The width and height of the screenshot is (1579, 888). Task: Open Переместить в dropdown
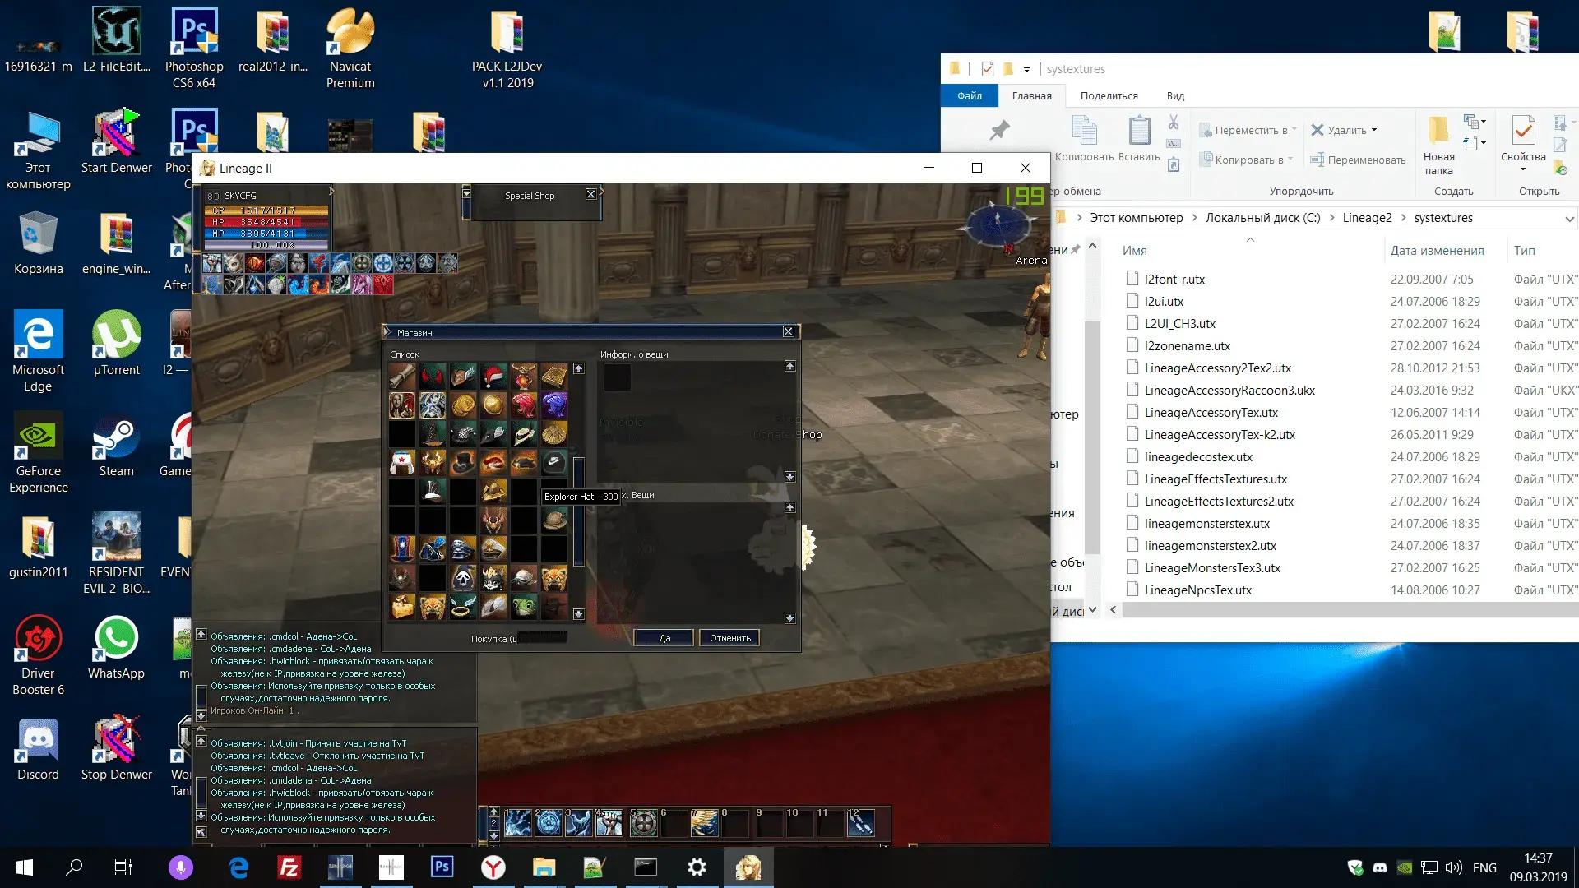[x=1247, y=130]
